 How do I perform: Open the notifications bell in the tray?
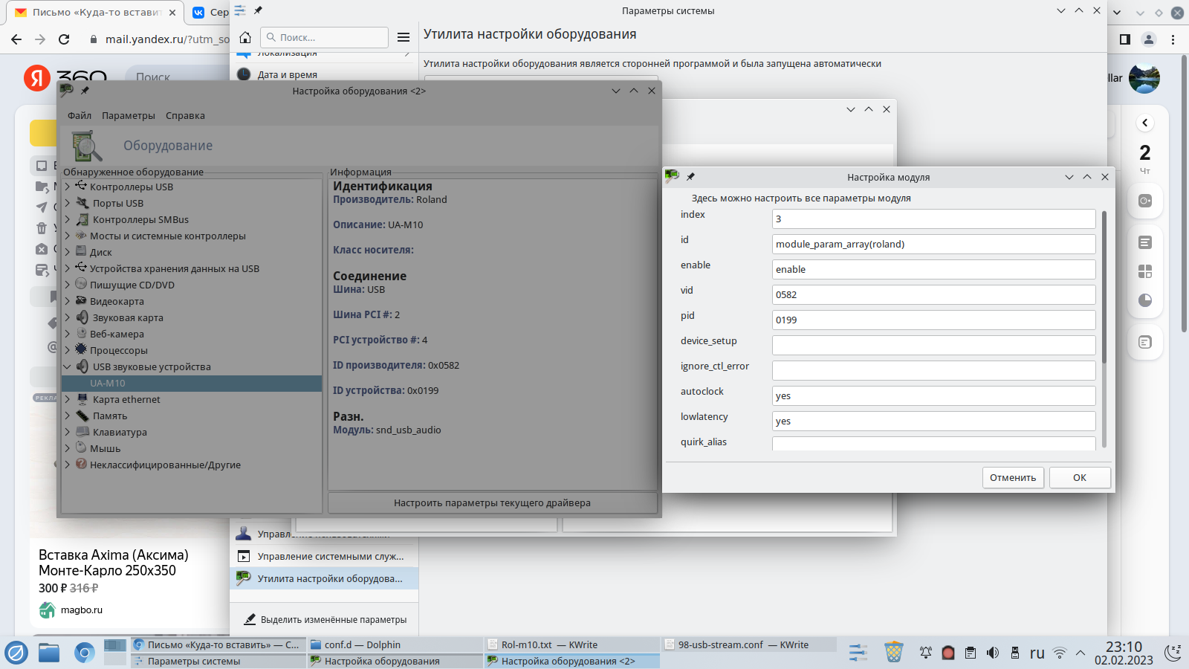926,653
